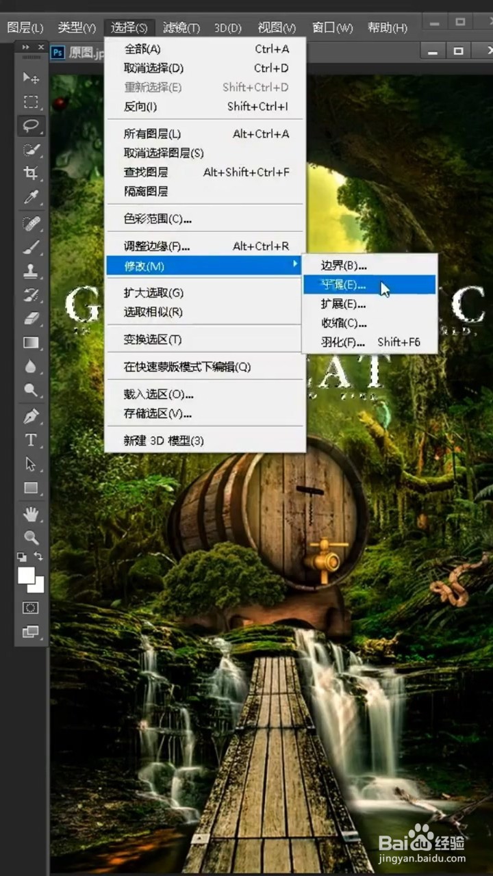Change screen mode icon in toolbar

click(x=31, y=632)
